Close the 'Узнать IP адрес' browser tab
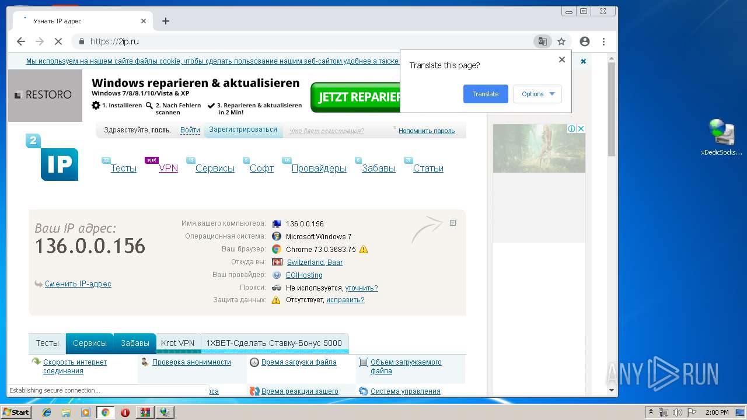The image size is (747, 420). [144, 21]
